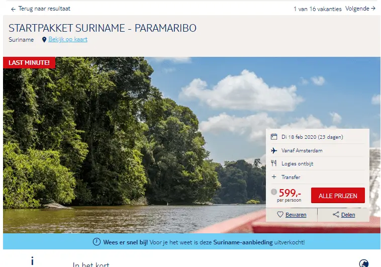Click the 'In het kort' heading

91,264
